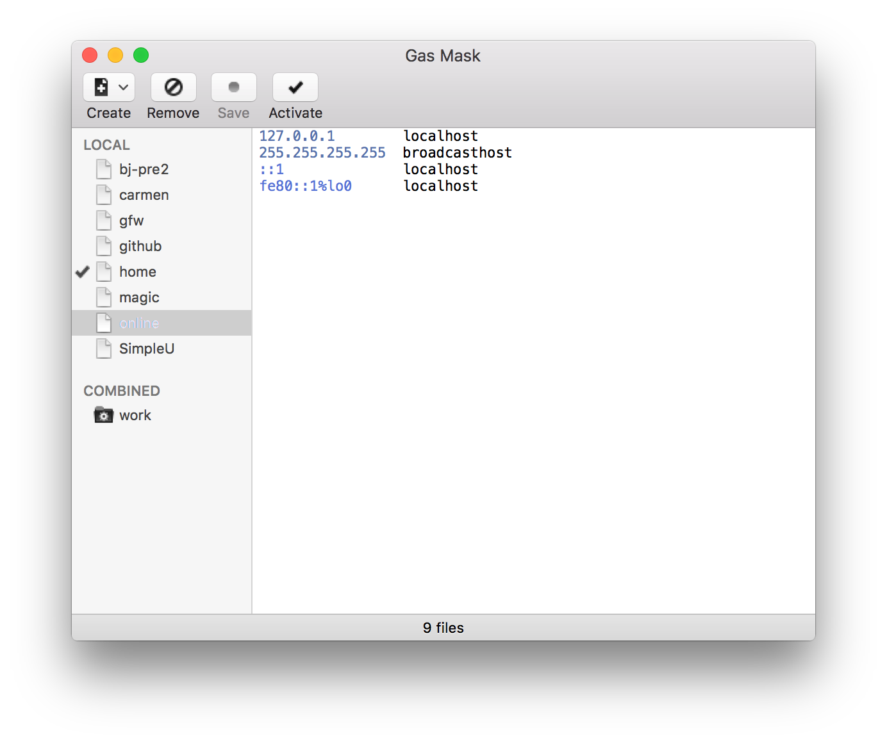Open the github hosts file
The width and height of the screenshot is (887, 743).
[x=162, y=246]
